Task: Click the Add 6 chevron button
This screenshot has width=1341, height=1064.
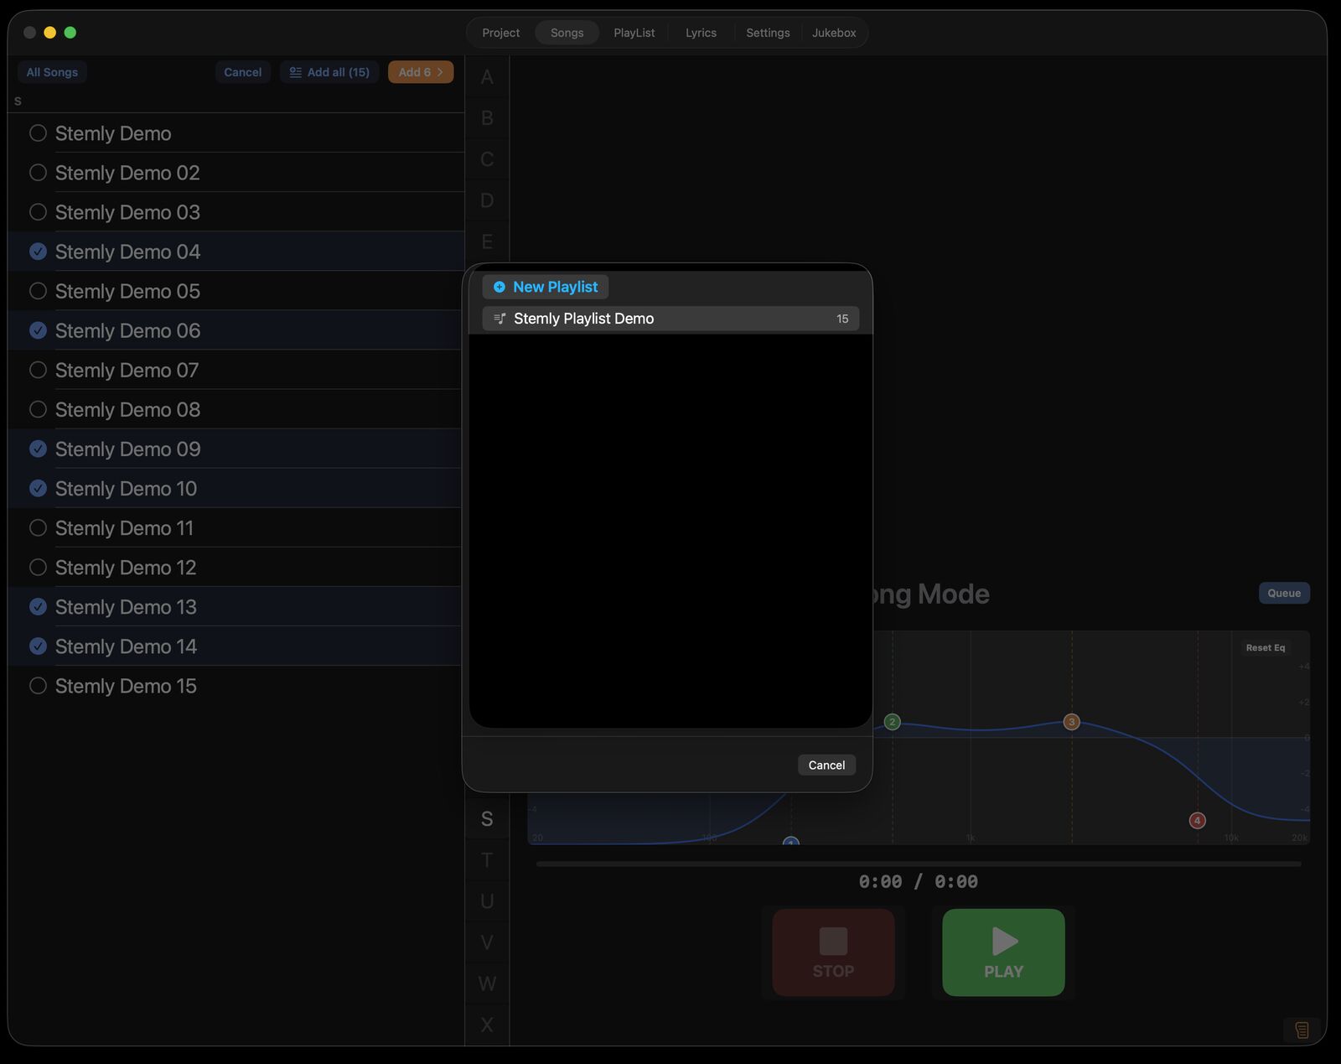Action: pyautogui.click(x=421, y=72)
